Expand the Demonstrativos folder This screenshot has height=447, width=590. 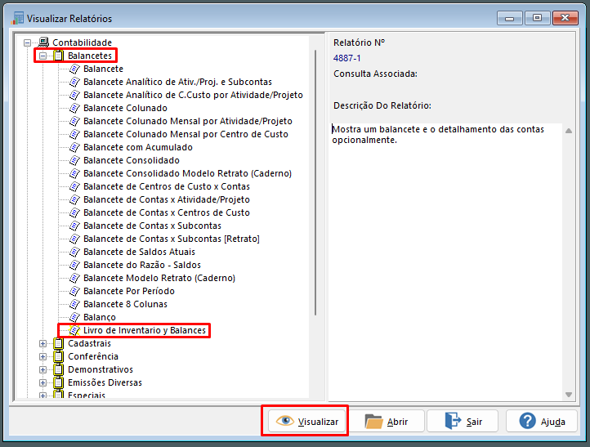[42, 370]
